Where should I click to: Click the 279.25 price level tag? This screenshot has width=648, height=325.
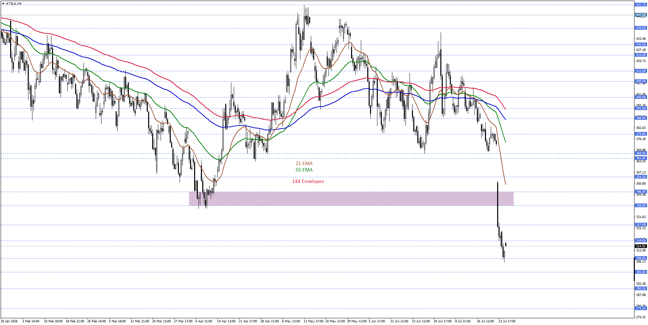click(x=641, y=308)
